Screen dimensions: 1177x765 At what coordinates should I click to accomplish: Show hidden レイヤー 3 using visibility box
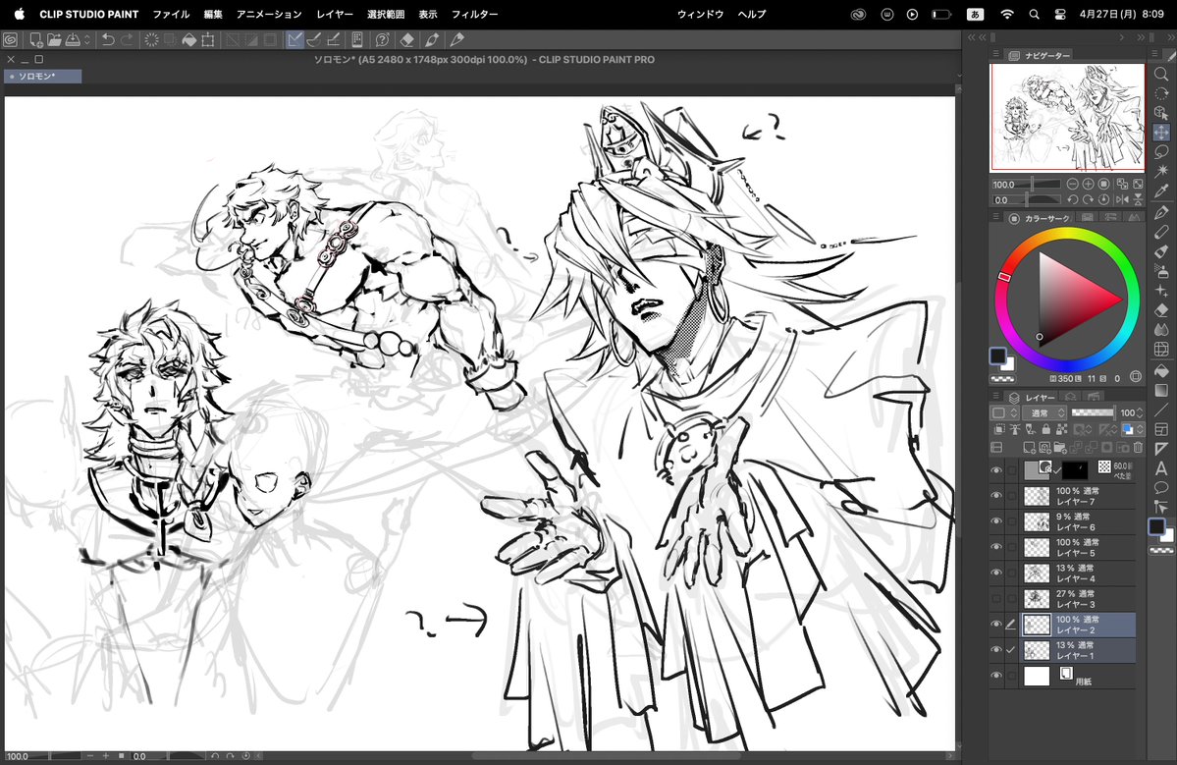pos(996,598)
